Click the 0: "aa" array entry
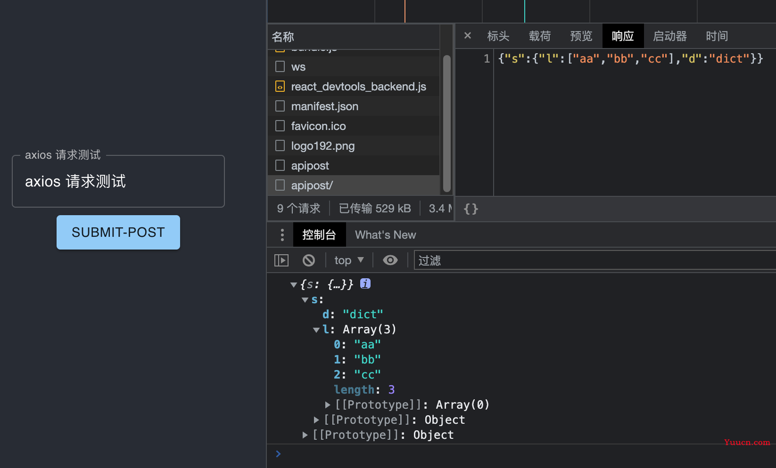 (357, 345)
